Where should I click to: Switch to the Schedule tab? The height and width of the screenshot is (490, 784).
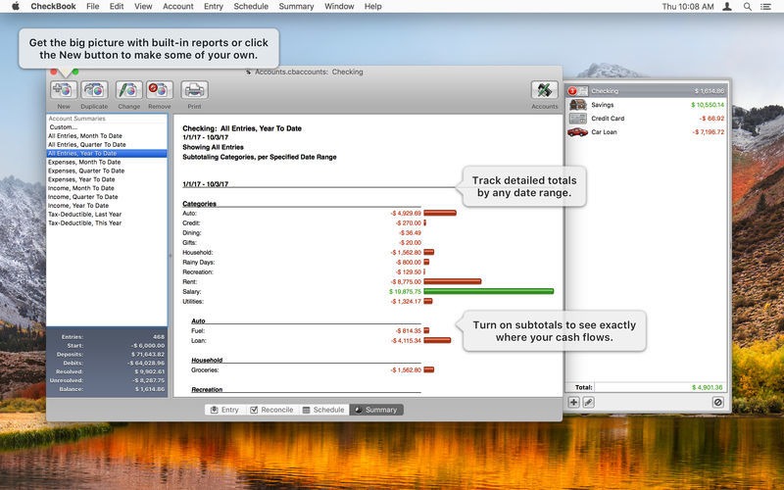coord(322,410)
